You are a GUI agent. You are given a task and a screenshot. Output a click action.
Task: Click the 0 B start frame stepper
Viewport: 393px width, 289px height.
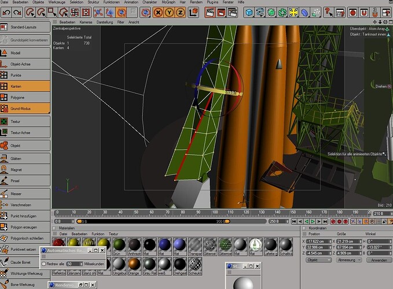pyautogui.click(x=73, y=221)
